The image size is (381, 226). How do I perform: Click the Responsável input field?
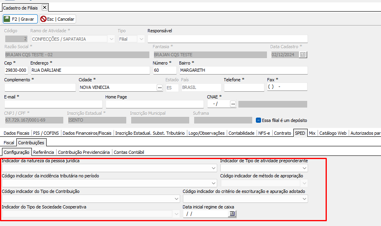[227, 39]
